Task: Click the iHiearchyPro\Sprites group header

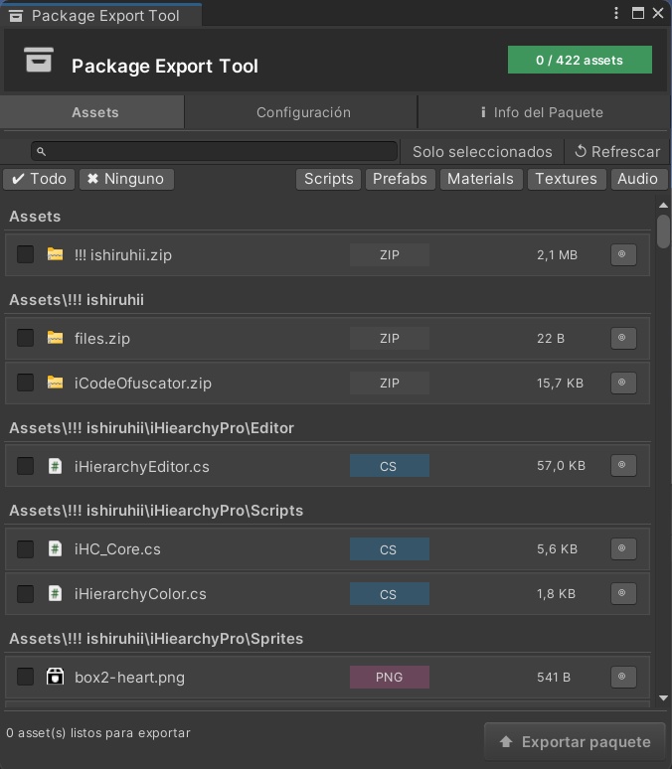Action: pos(156,639)
